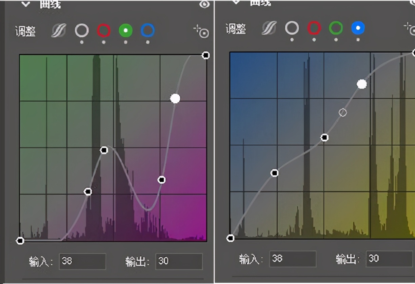Image resolution: width=415 pixels, height=284 pixels.
Task: Click the active green channel button, left panel
Action: 126,31
